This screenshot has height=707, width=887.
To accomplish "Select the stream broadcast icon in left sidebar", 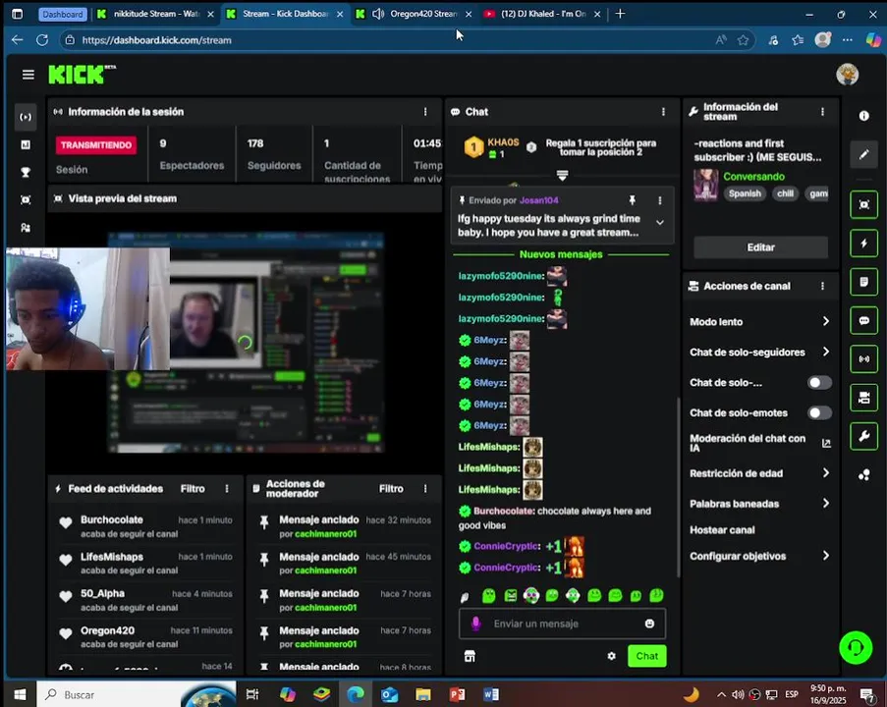I will pos(26,117).
